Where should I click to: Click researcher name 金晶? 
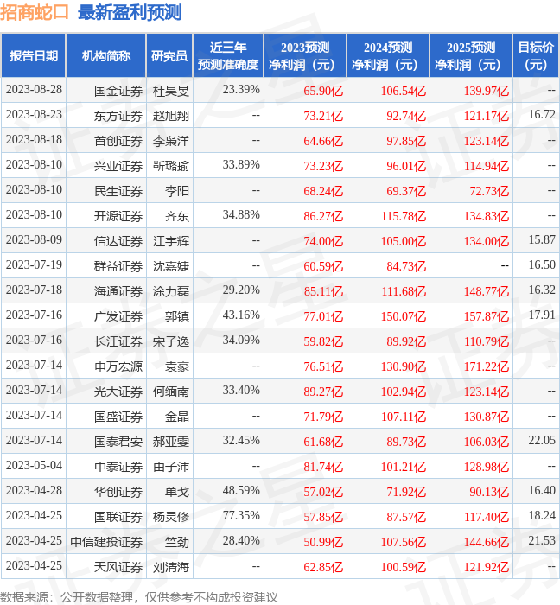(x=177, y=417)
